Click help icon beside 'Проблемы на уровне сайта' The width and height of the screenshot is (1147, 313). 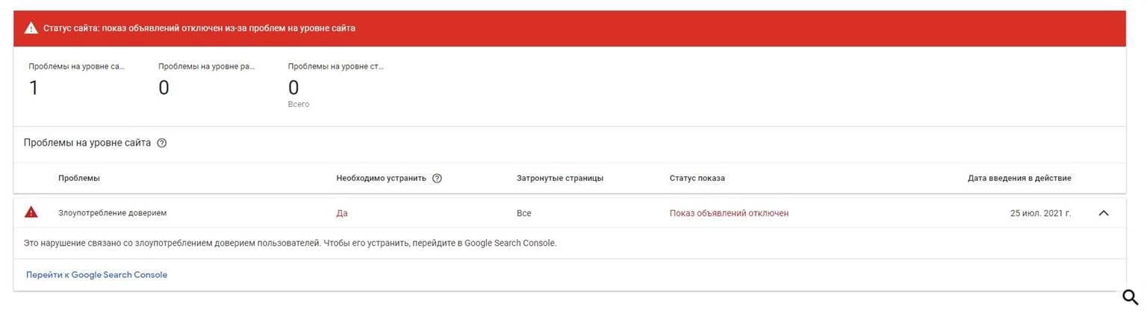coord(162,143)
